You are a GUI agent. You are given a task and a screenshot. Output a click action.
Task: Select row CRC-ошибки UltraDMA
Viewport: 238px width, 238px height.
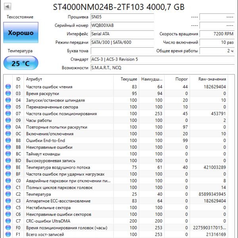click(x=116, y=221)
